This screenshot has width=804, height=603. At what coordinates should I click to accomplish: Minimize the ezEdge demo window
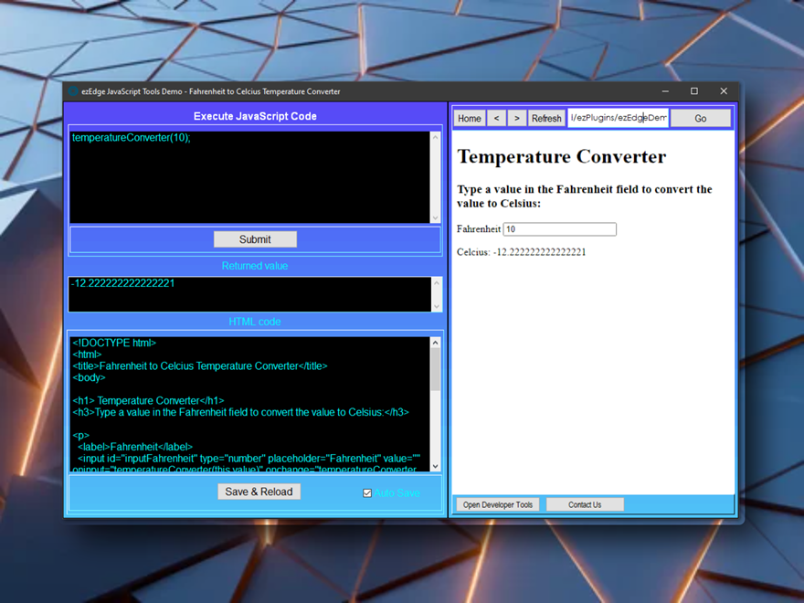click(x=665, y=91)
